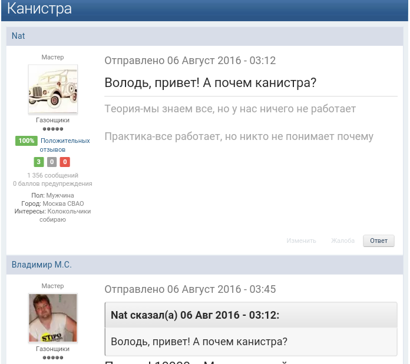Image resolution: width=410 pixels, height=364 pixels.
Task: Report the post with Жалоба
Action: [343, 241]
